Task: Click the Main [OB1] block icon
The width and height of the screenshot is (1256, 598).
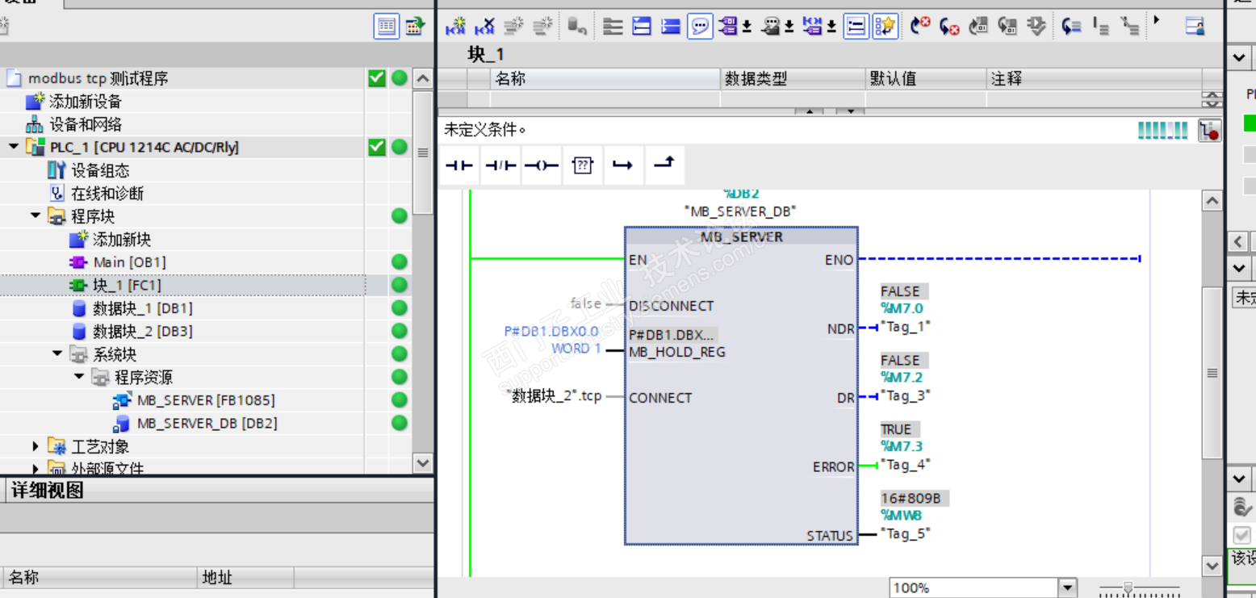Action: pos(77,262)
